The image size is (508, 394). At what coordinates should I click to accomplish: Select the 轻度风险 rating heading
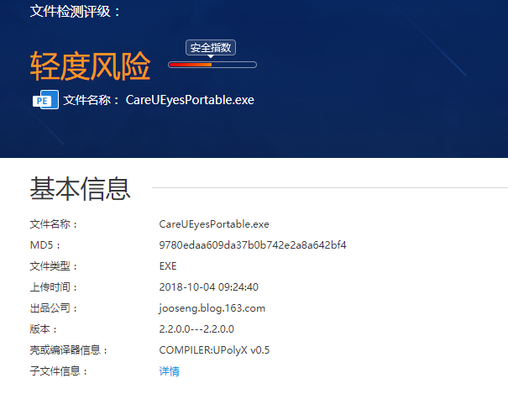pos(91,66)
